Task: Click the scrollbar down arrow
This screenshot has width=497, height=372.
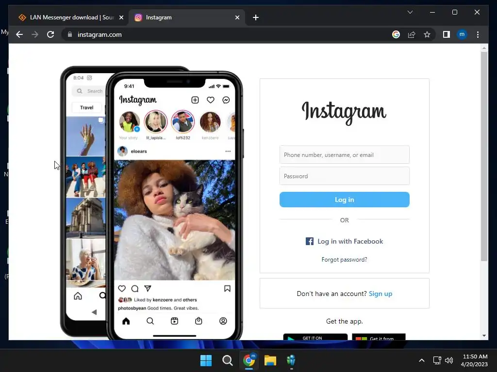Action: (x=484, y=336)
